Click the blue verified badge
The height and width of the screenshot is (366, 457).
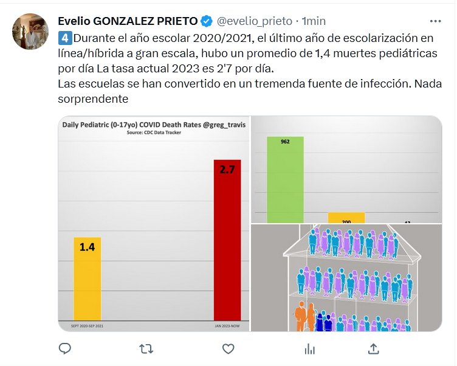(207, 22)
